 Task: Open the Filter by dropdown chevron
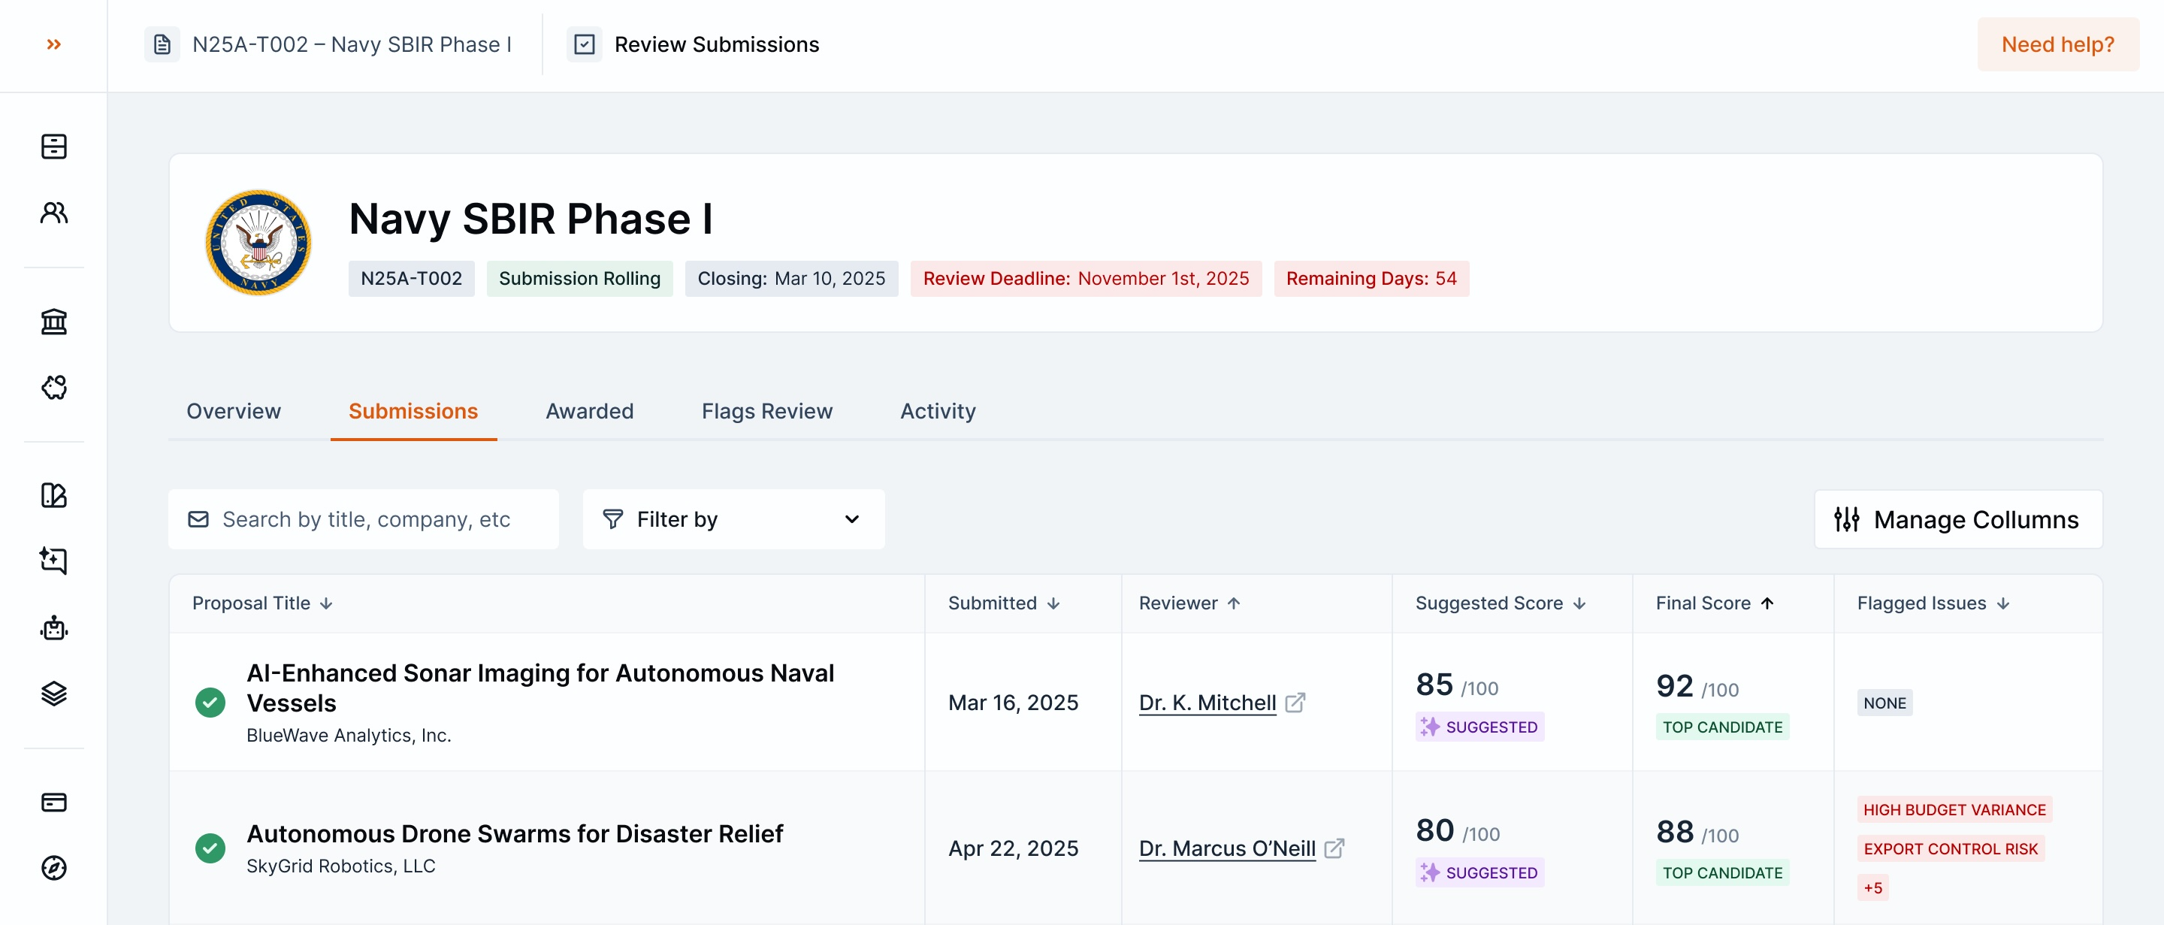[x=852, y=519]
